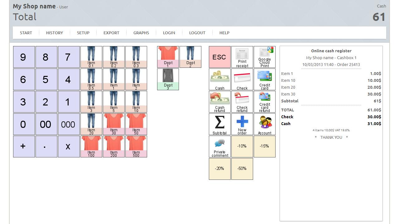
Task: Click the Cash payment icon
Action: pos(220,79)
